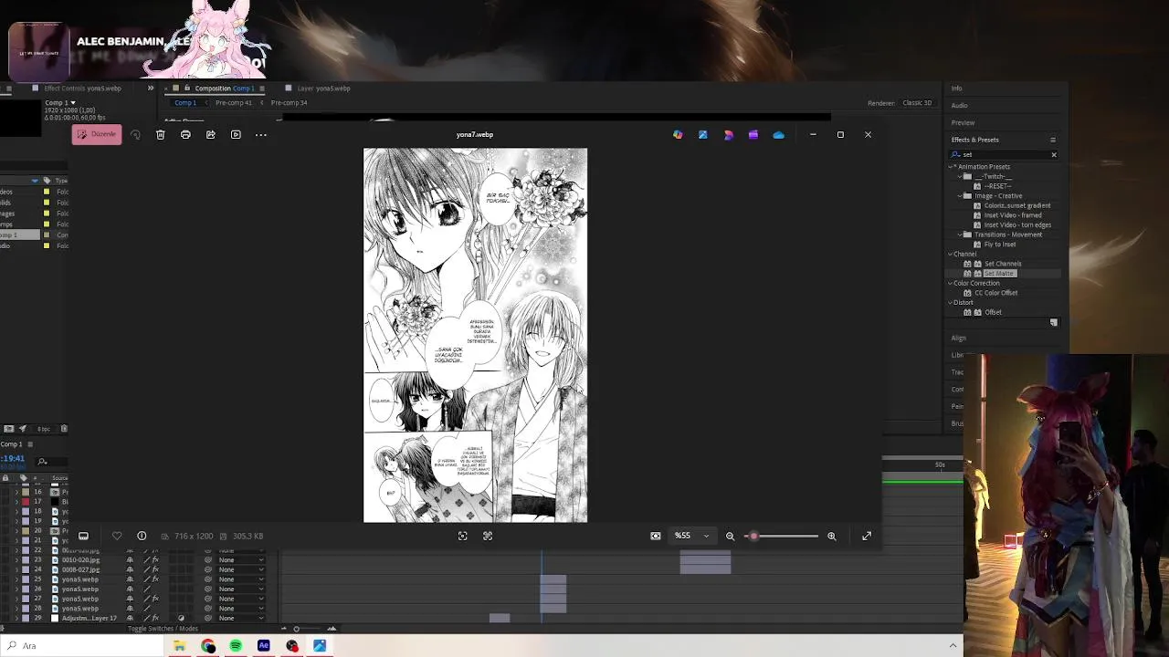Screen dimensions: 1169x657
Task: Click the zoom out magnifier in Photos
Action: coord(730,536)
